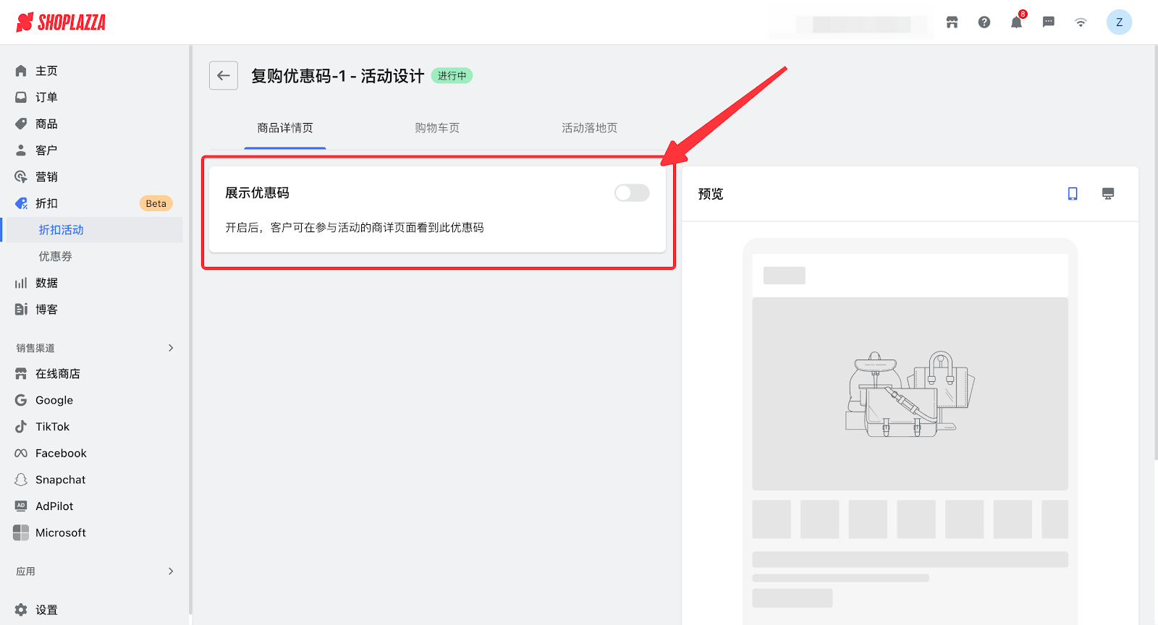Go to 设置 in the sidebar
Screen dimensions: 1158x625
(46, 610)
